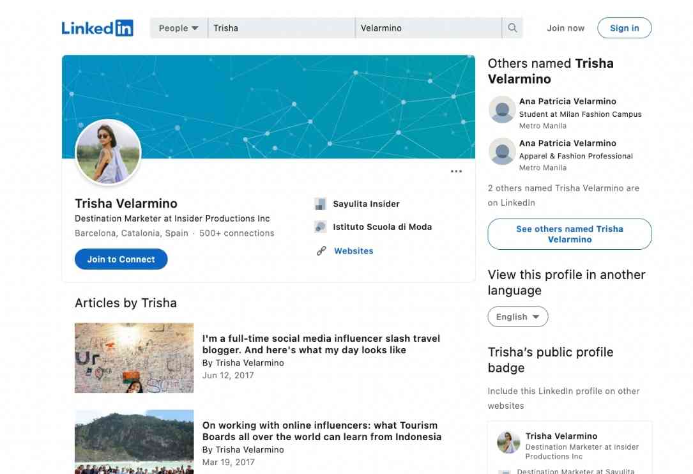Click the Trisha Velarmino badge name

[561, 436]
